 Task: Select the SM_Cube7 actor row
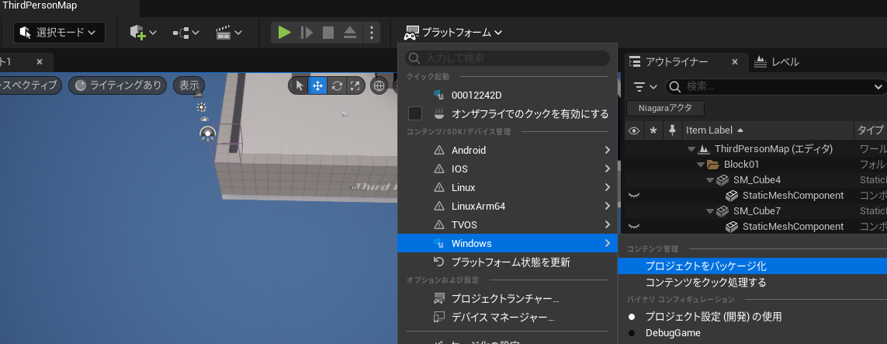(x=757, y=211)
